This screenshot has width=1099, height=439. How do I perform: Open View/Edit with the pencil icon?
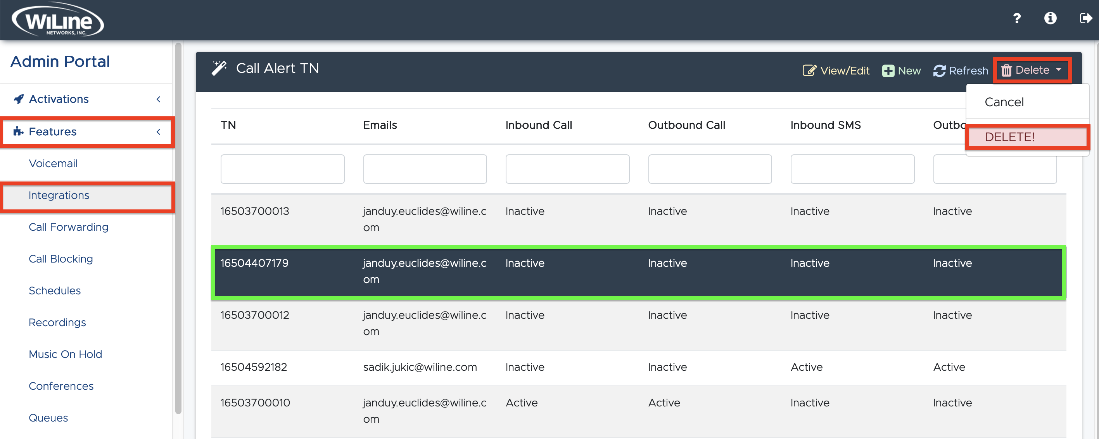click(x=809, y=71)
